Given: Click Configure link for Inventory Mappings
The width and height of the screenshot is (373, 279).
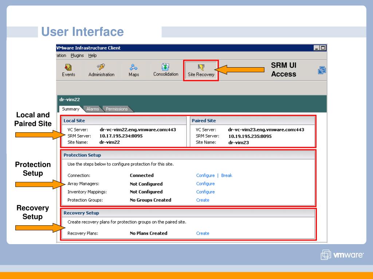Looking at the screenshot, I should pos(205,192).
